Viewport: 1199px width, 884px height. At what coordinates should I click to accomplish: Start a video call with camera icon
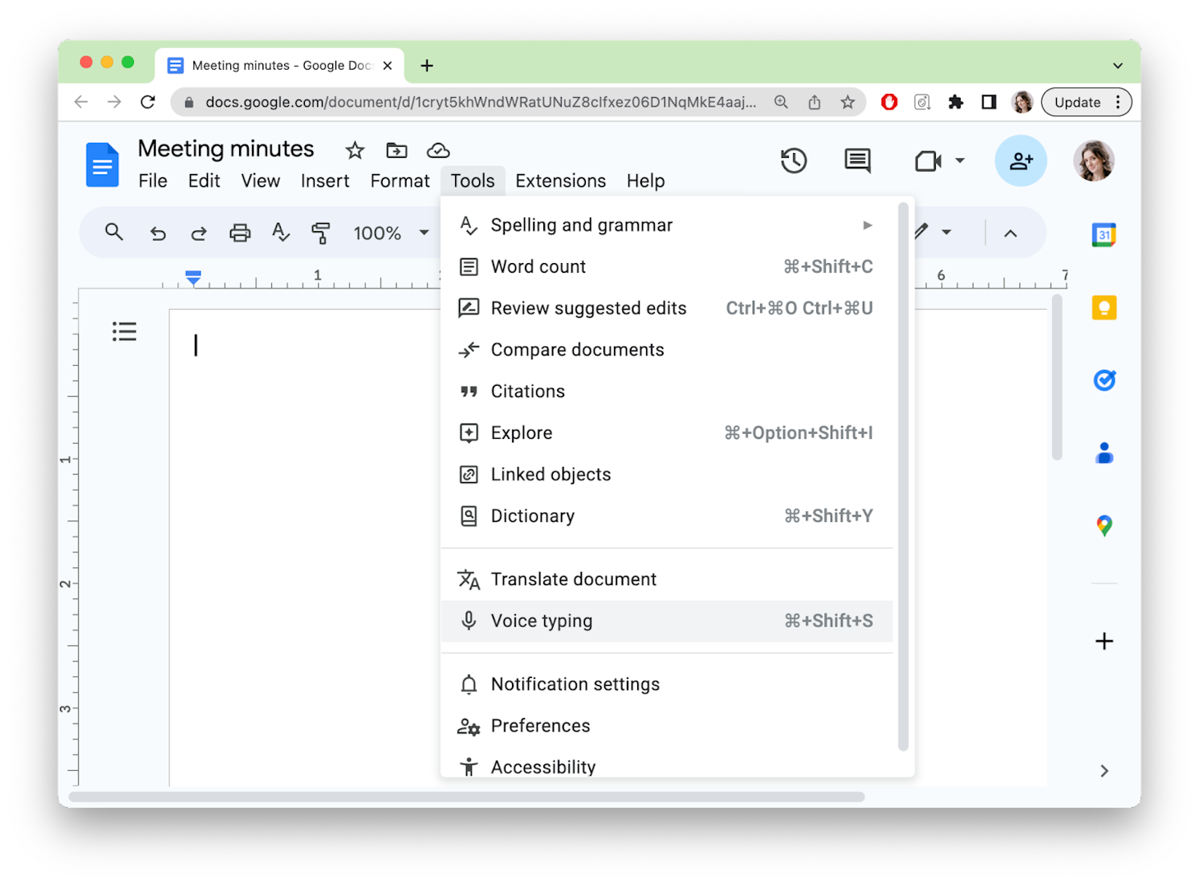tap(928, 161)
